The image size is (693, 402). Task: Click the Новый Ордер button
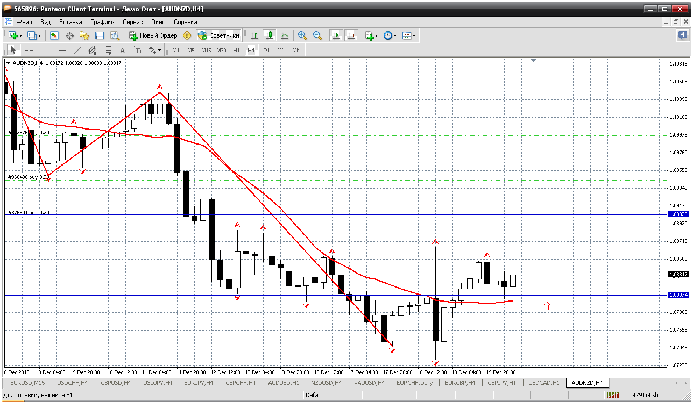(x=153, y=35)
